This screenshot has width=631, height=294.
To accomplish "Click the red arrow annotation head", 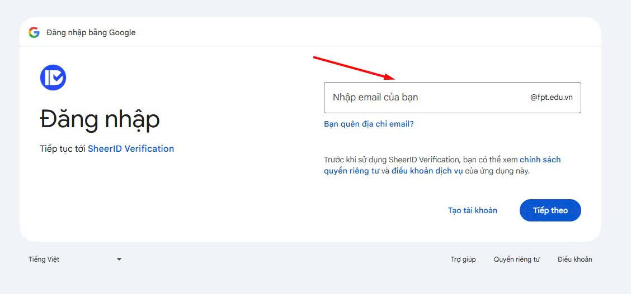I will (x=389, y=76).
